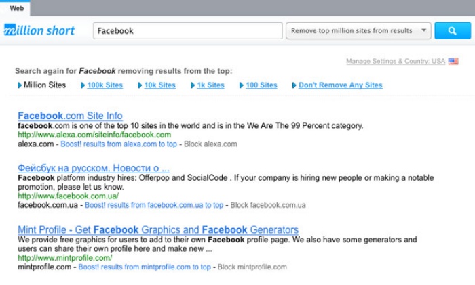Search again removing top 100 Sites

click(261, 85)
